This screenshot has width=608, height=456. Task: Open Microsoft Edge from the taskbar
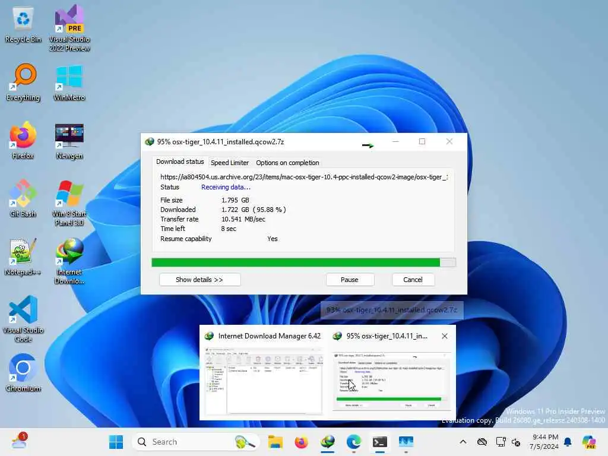point(354,442)
